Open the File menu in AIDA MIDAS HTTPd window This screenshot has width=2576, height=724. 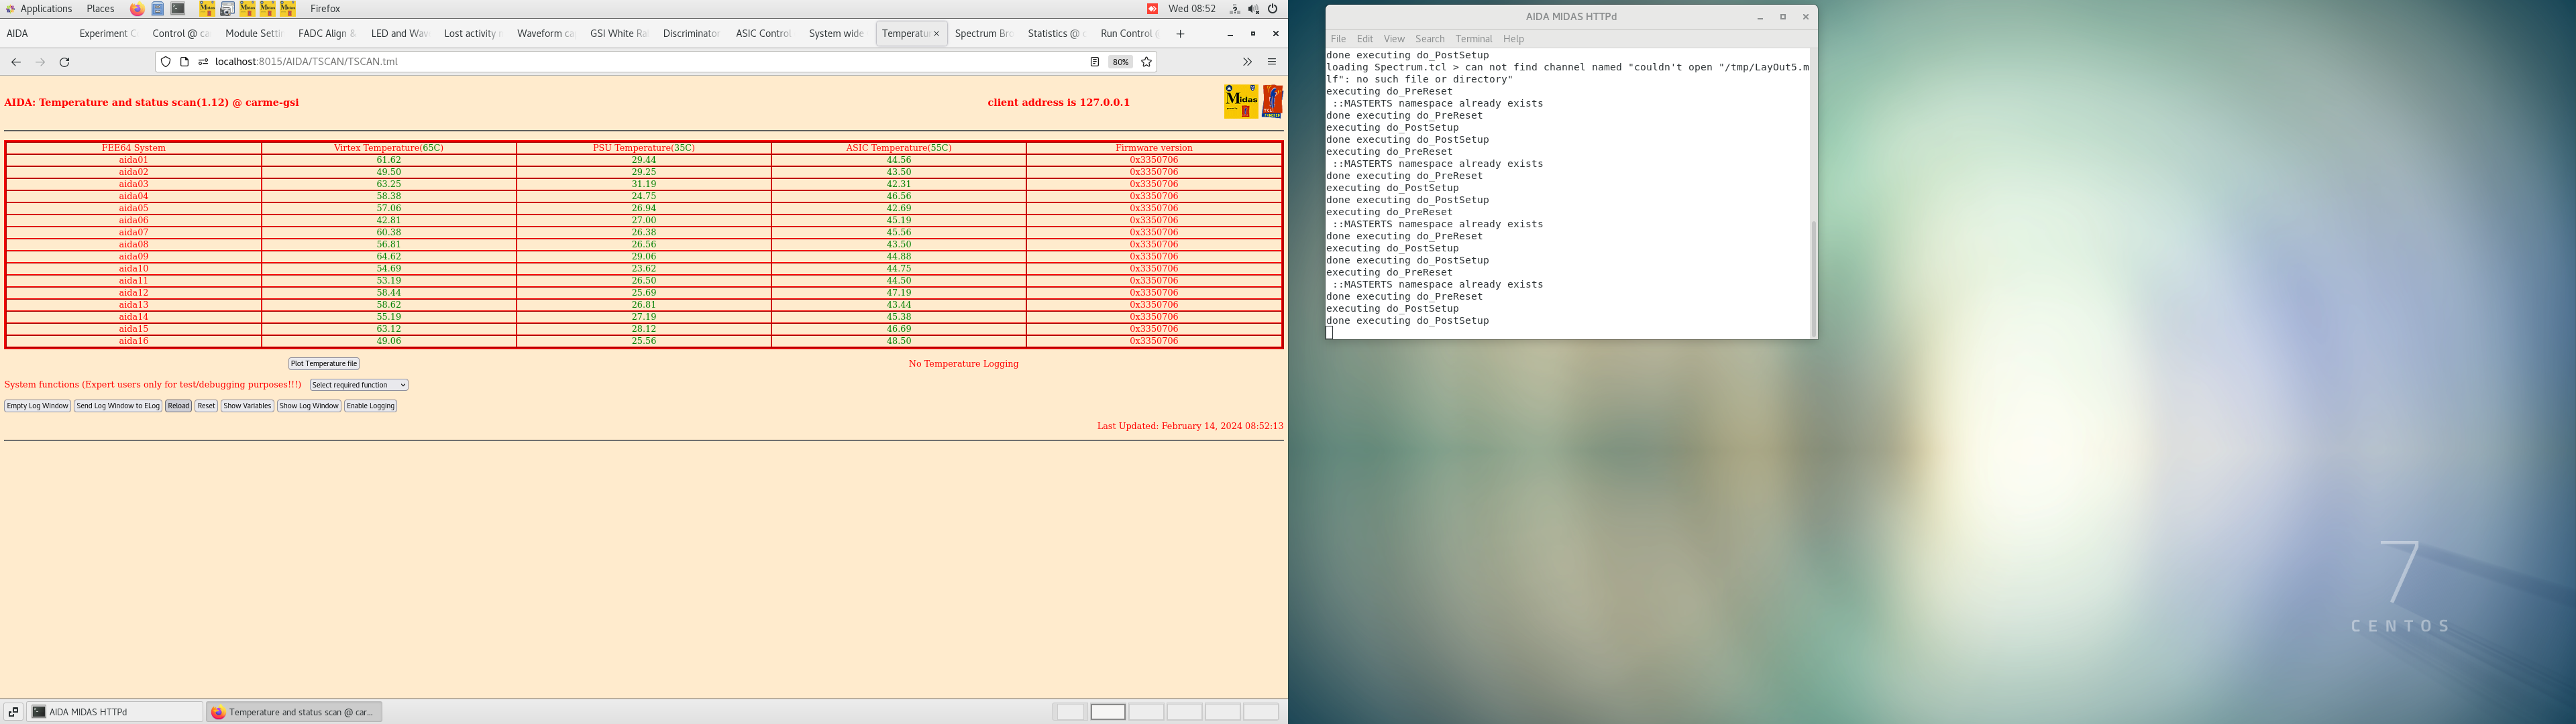(1338, 38)
